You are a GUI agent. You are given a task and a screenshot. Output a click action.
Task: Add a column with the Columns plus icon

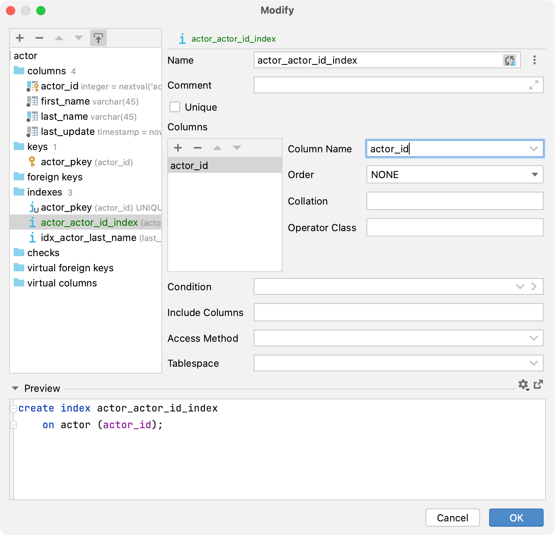178,147
